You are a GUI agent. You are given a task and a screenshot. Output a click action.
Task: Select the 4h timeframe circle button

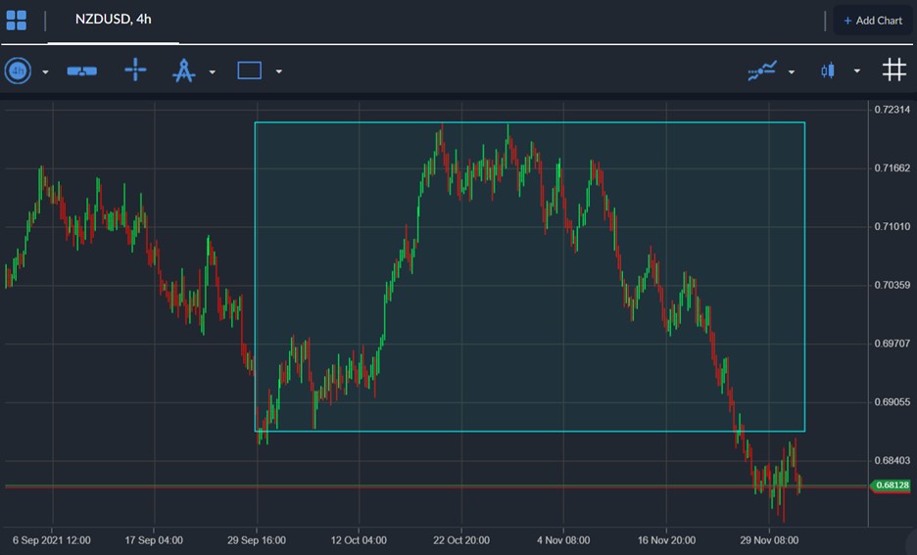[x=19, y=70]
